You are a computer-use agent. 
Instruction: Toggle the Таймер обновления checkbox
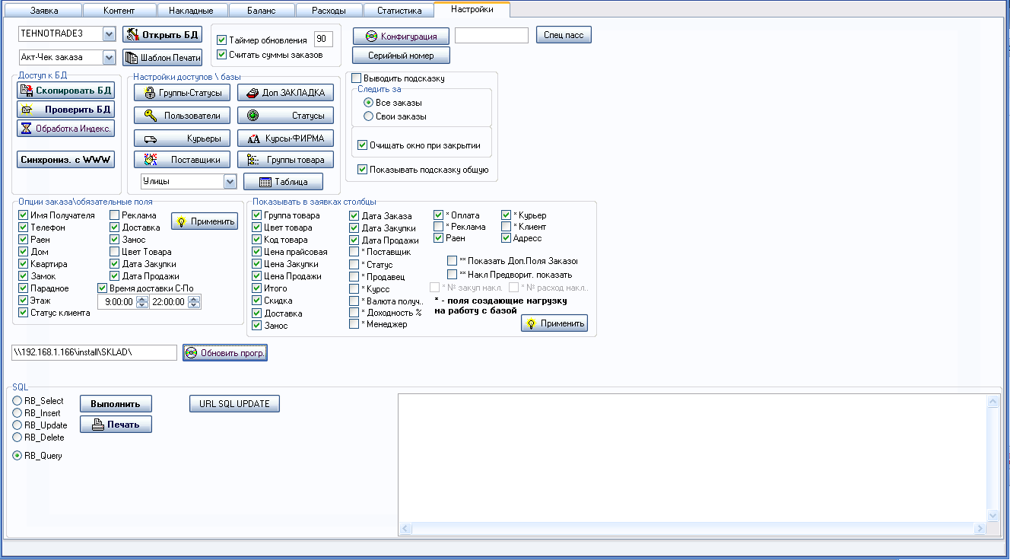tap(222, 40)
